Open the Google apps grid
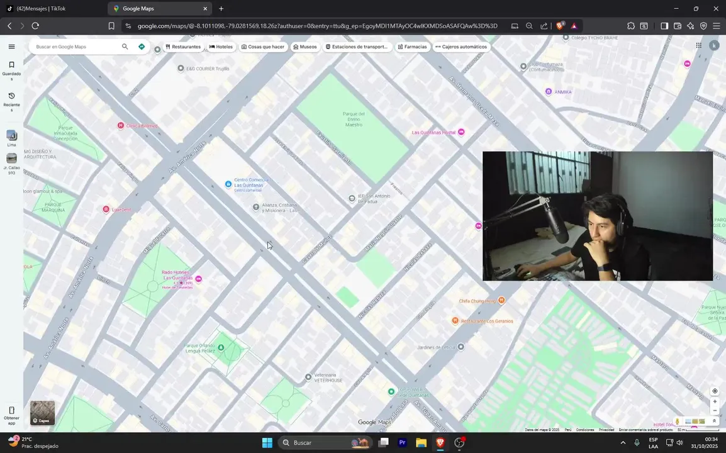 (x=698, y=45)
